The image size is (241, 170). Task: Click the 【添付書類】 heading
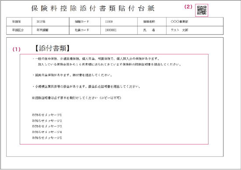point(53,48)
